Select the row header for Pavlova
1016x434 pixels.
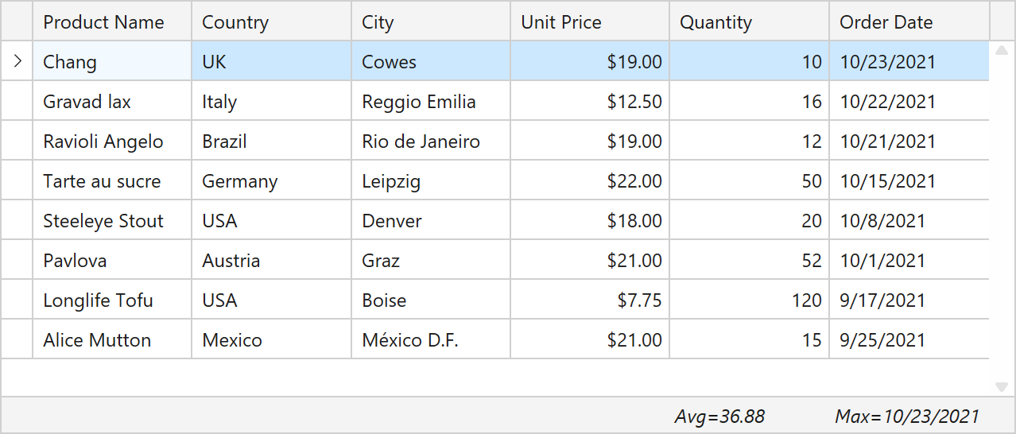pyautogui.click(x=17, y=261)
